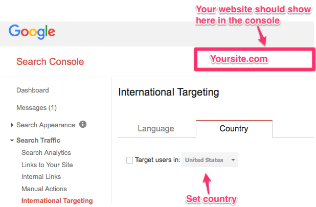Viewport: 316px width, 207px height.
Task: Open Manual Actions page
Action: click(x=44, y=189)
